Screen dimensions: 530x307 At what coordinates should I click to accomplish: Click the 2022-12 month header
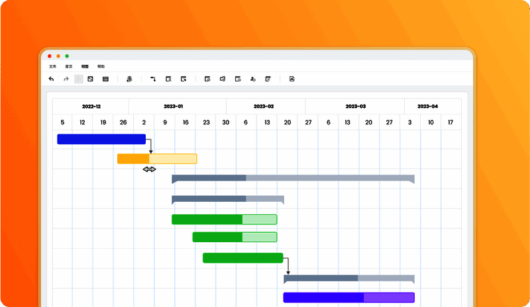point(91,107)
